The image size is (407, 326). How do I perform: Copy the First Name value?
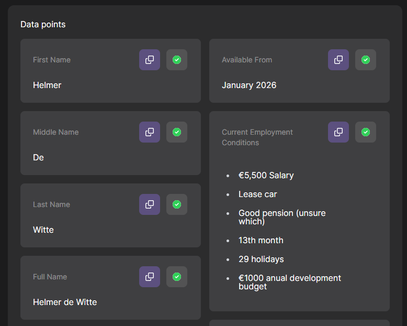point(150,60)
